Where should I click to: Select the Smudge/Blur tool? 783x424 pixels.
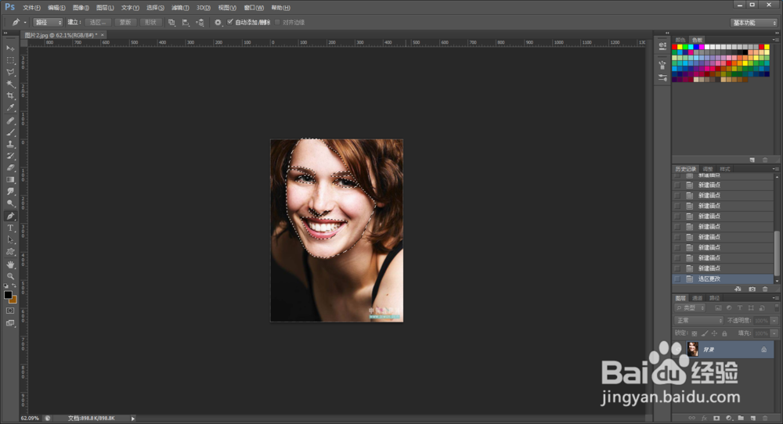click(x=10, y=192)
